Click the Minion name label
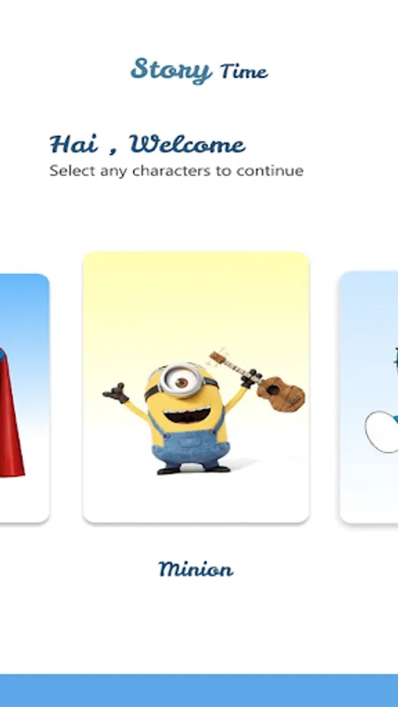The height and width of the screenshot is (707, 398). [196, 569]
